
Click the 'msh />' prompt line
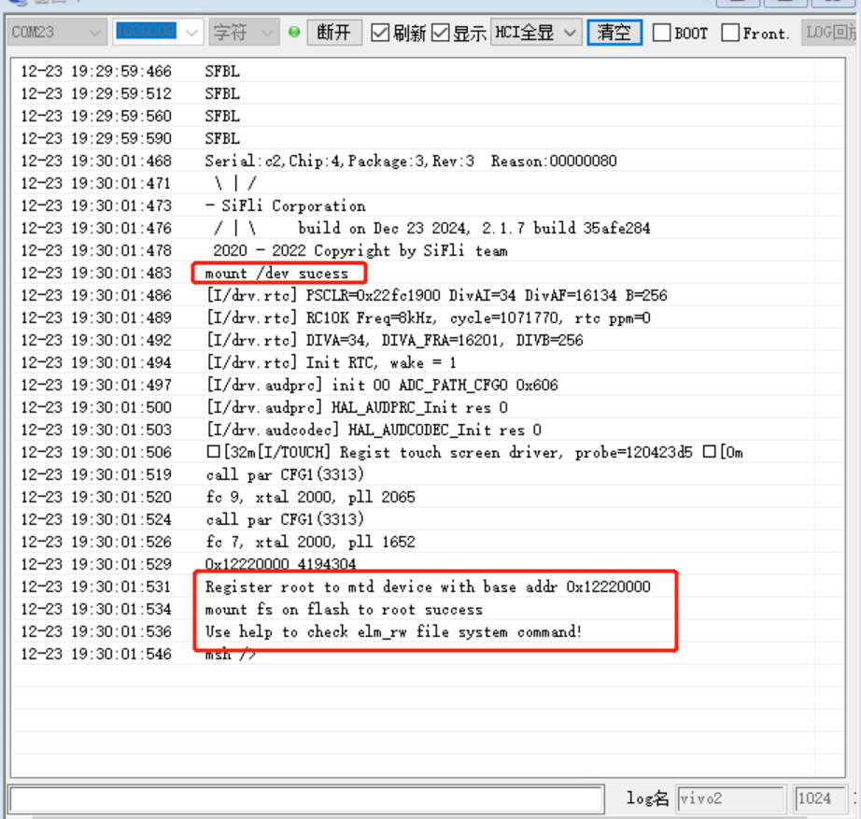[230, 655]
